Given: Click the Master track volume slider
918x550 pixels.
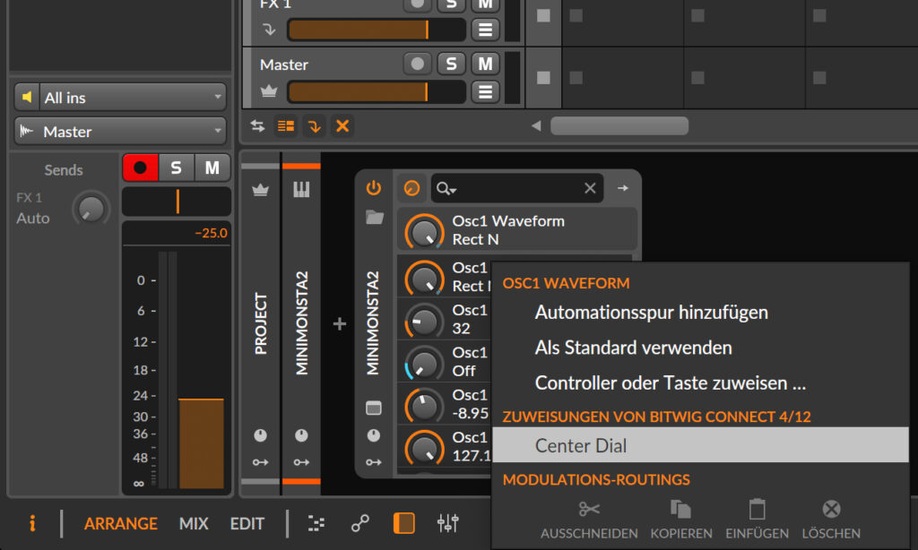Looking at the screenshot, I should (x=376, y=91).
